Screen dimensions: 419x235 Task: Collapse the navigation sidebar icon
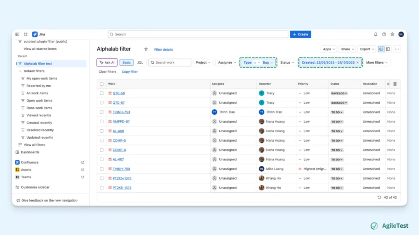click(17, 34)
